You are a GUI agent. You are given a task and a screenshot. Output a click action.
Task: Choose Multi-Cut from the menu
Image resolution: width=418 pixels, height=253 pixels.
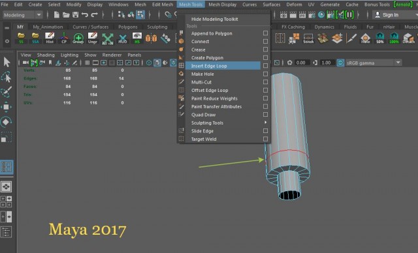pyautogui.click(x=201, y=82)
